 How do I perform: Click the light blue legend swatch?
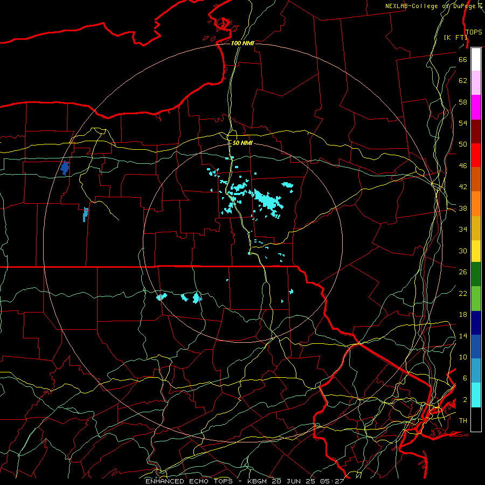(476, 371)
